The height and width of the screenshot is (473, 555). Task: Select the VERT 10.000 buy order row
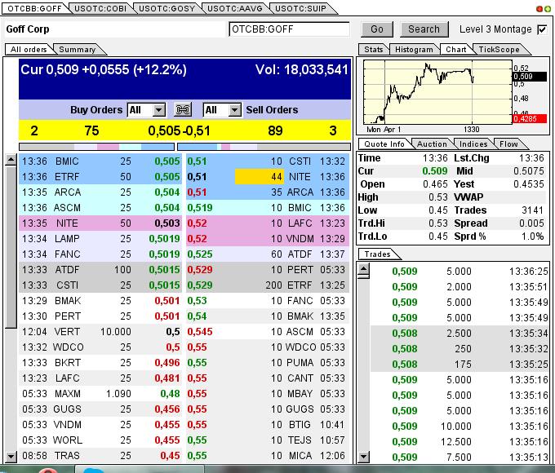[x=100, y=332]
